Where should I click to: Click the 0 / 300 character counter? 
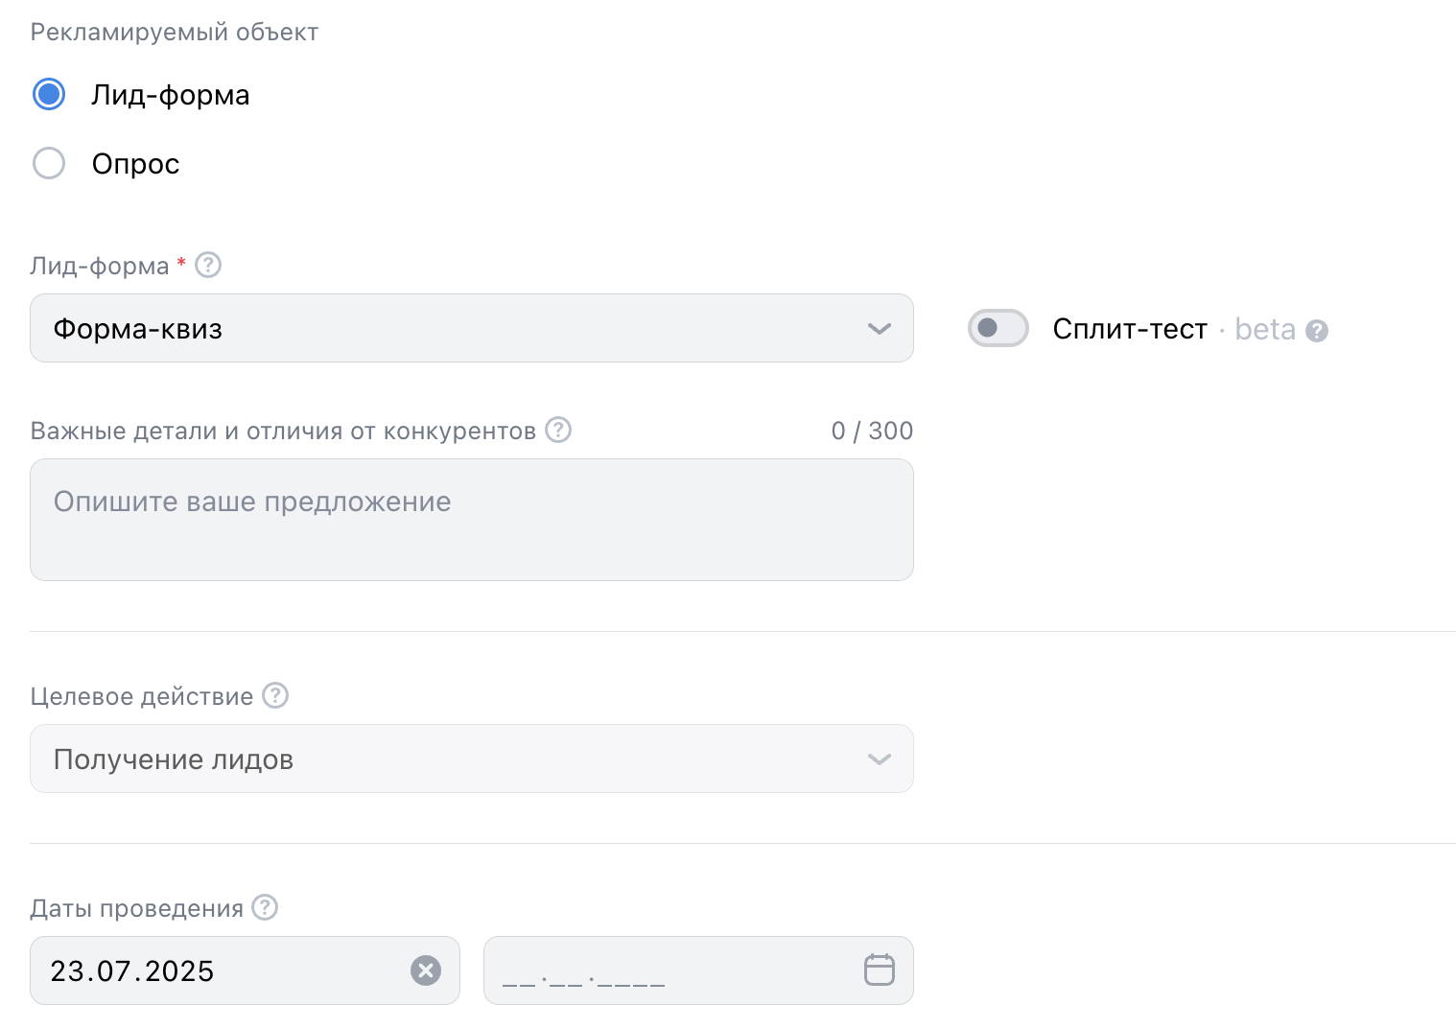871,431
